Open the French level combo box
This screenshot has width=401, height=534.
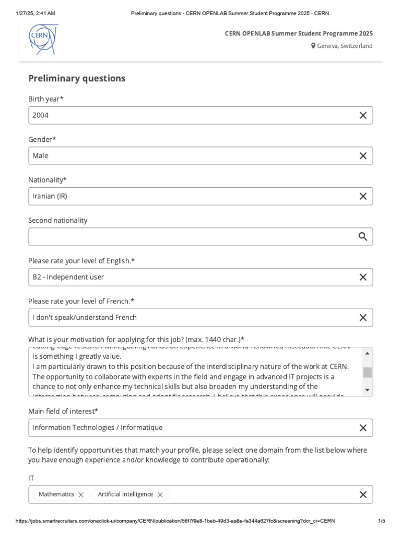pos(188,318)
